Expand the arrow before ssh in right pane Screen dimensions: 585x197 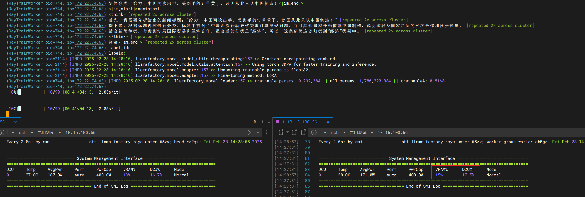click(x=325, y=133)
